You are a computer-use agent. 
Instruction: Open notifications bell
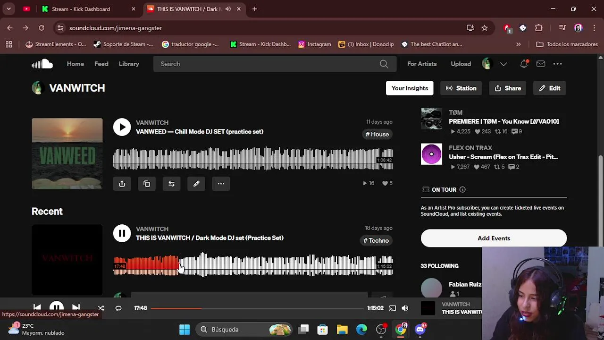click(524, 64)
